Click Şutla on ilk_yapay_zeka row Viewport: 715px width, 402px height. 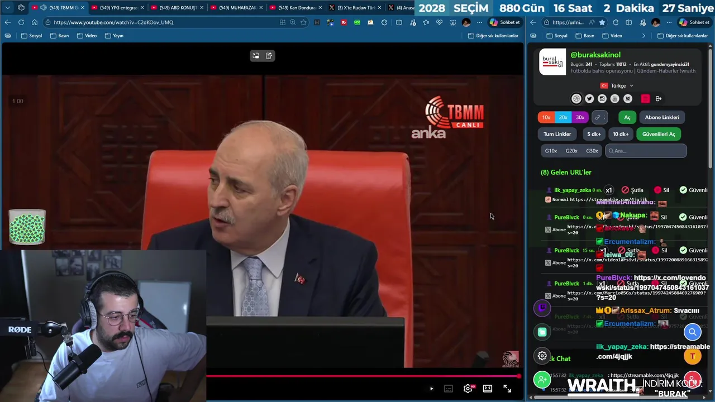tap(632, 190)
